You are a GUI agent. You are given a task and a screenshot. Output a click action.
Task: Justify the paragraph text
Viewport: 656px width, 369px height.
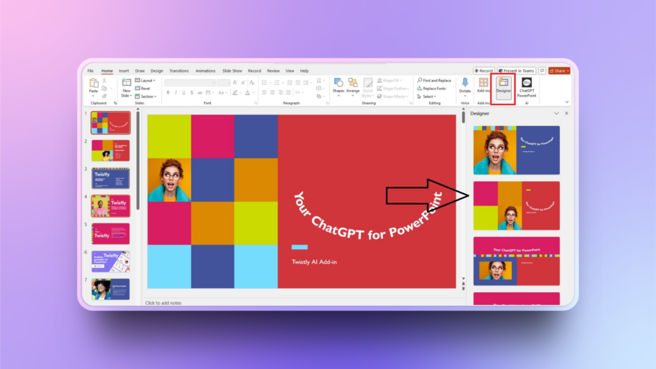288,92
